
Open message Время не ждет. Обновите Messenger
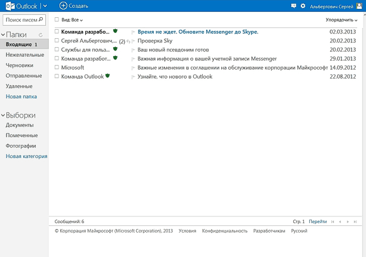pyautogui.click(x=198, y=32)
